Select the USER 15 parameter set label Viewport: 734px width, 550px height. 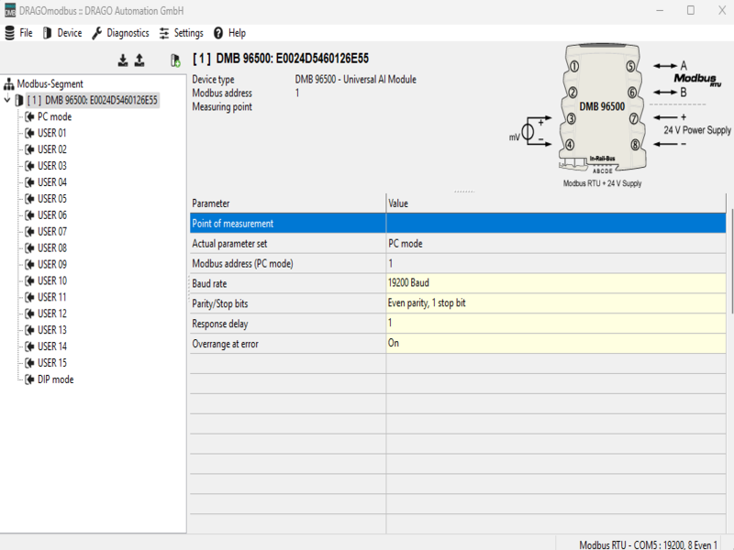click(x=52, y=363)
